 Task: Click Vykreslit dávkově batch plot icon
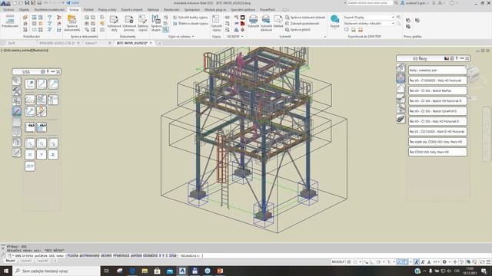point(266,23)
